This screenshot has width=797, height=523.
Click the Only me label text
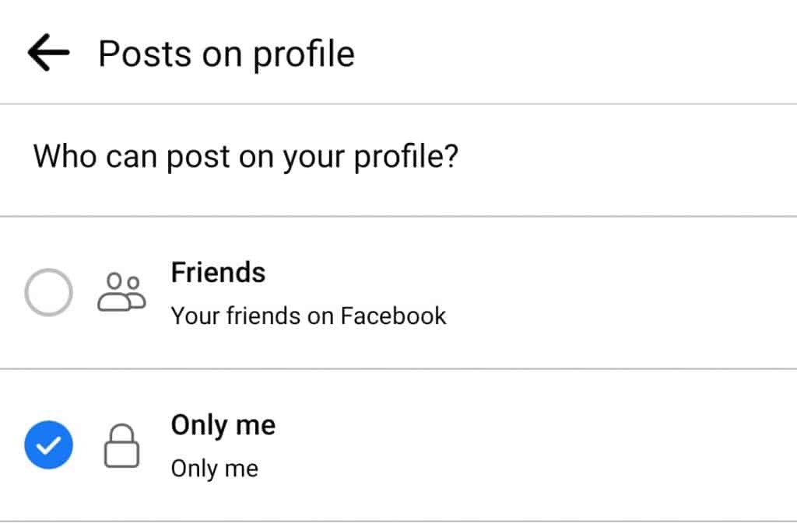pos(223,424)
